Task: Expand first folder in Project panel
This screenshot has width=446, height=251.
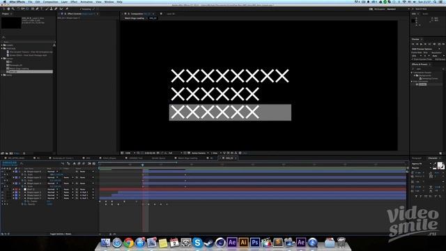Action: click(x=1, y=45)
